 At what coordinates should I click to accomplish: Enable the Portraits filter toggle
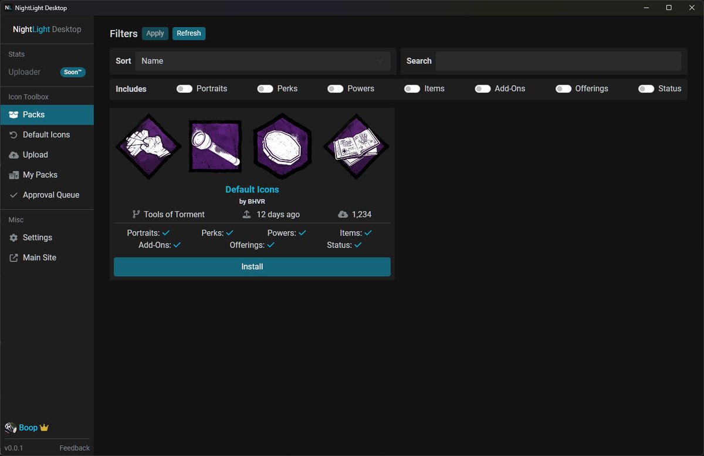pyautogui.click(x=184, y=88)
